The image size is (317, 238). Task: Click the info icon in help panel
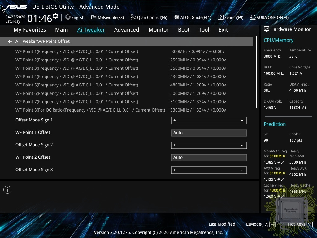[x=7, y=190]
